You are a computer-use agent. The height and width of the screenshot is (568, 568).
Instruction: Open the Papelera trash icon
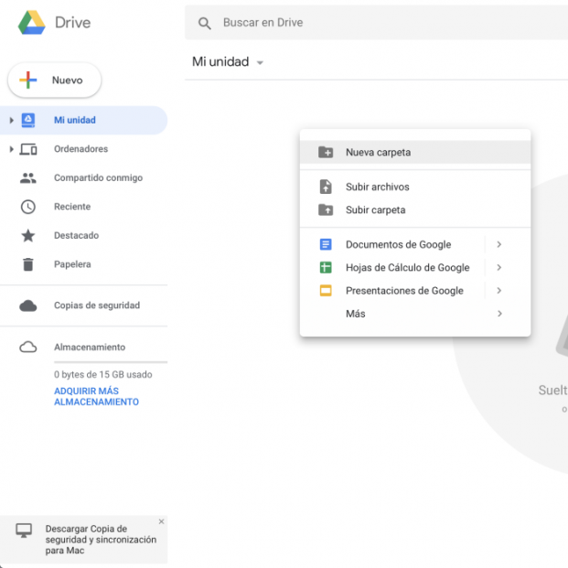[28, 264]
